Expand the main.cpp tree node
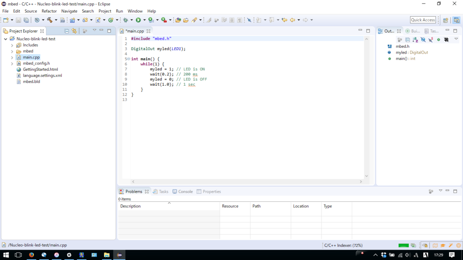The height and width of the screenshot is (260, 463). [12, 57]
